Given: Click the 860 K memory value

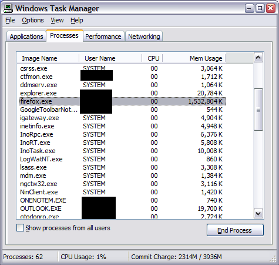Looking at the screenshot, I should 214,159.
